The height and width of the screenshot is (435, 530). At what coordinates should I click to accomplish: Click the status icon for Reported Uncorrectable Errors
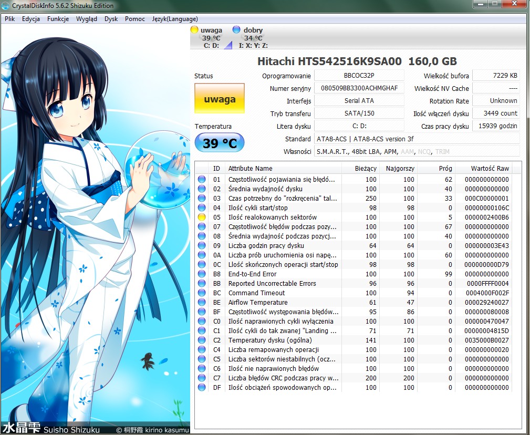pos(202,284)
